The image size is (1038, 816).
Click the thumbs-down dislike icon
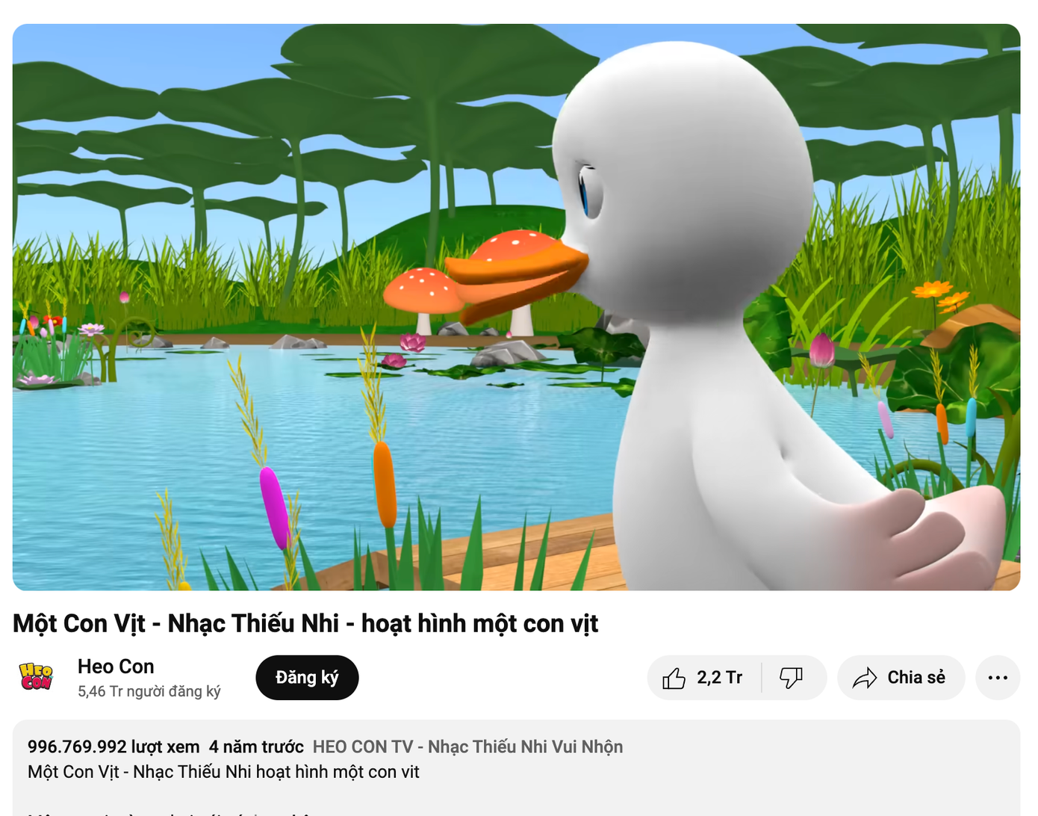point(791,678)
